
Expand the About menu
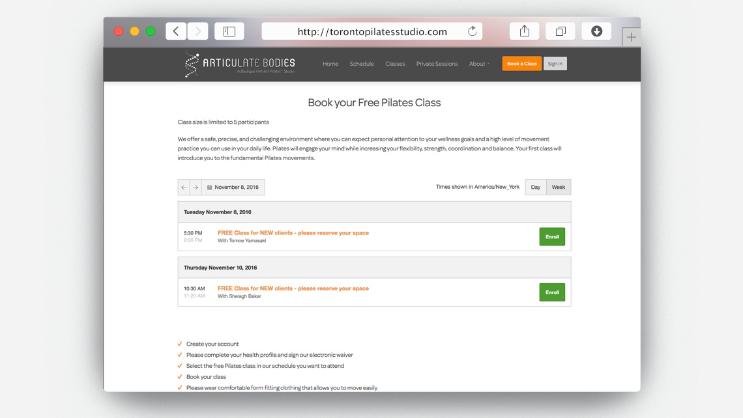click(479, 63)
